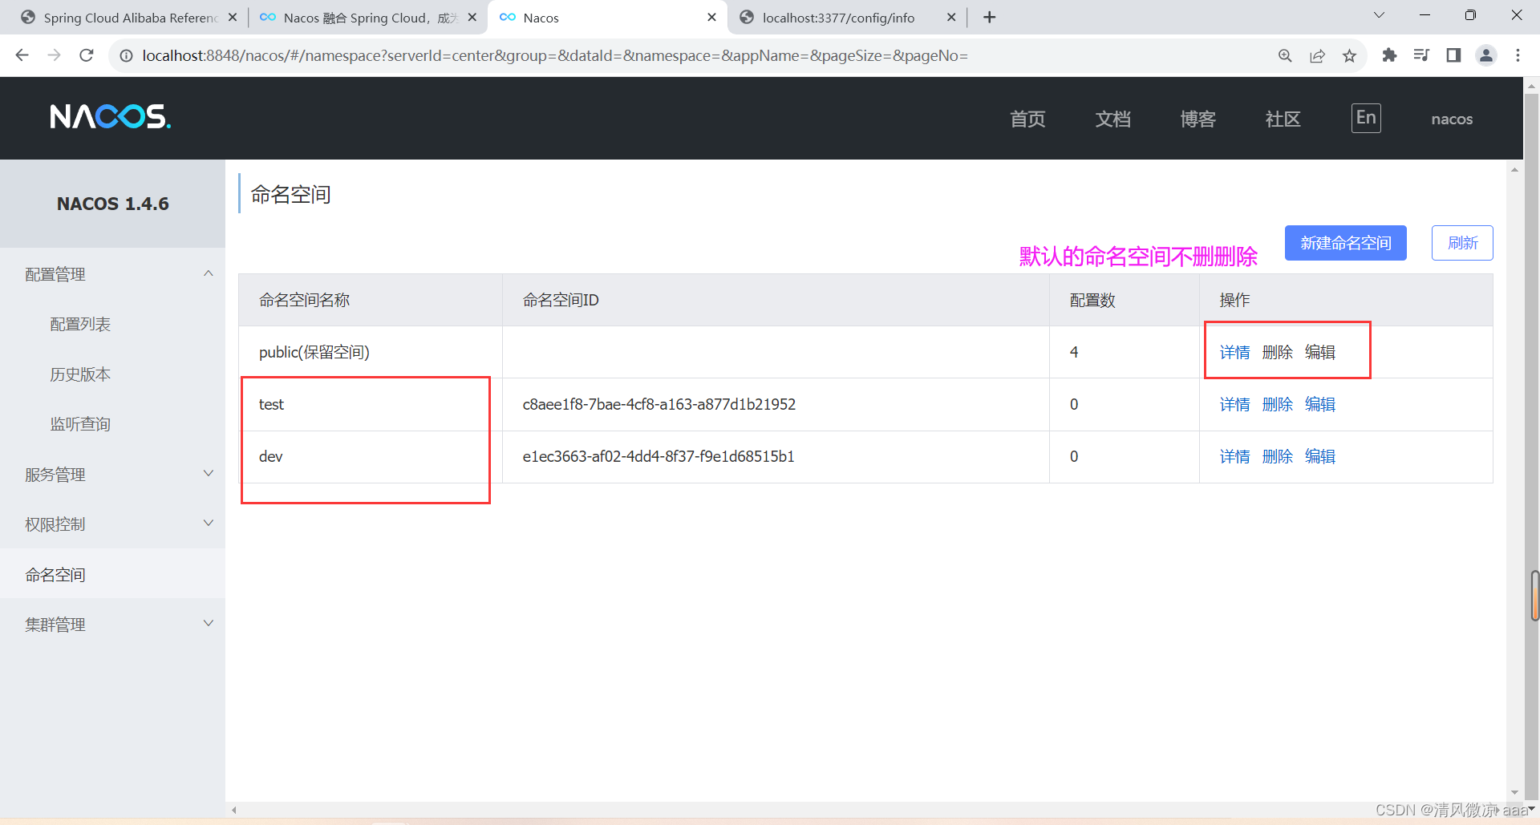
Task: Bookmark this page with the star icon
Action: click(1349, 55)
